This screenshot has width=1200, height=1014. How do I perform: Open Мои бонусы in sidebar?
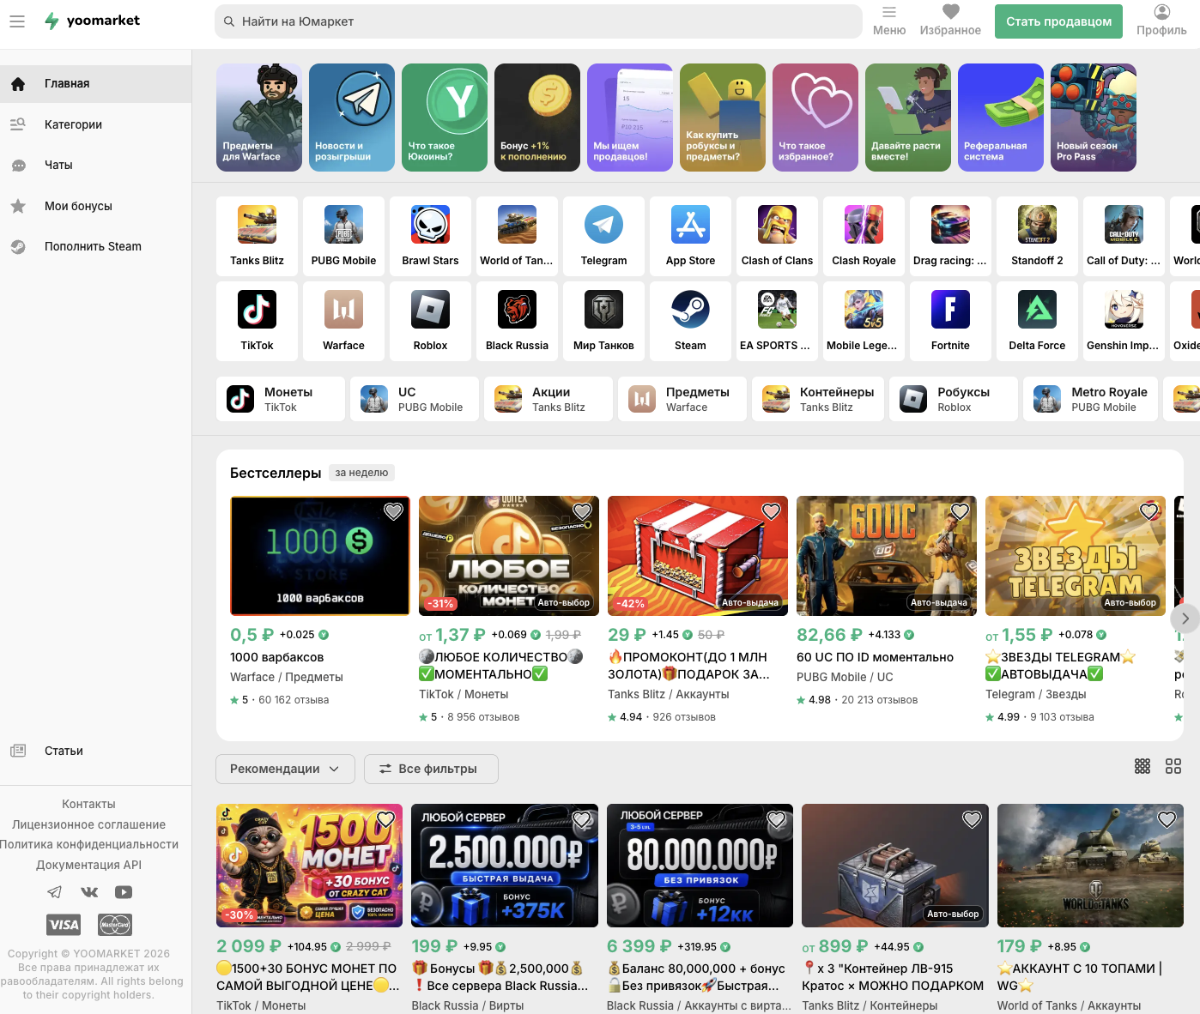(x=95, y=206)
